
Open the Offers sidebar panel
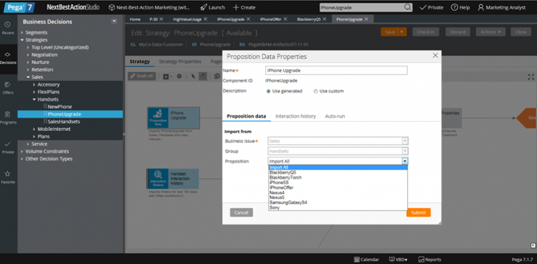click(x=8, y=88)
